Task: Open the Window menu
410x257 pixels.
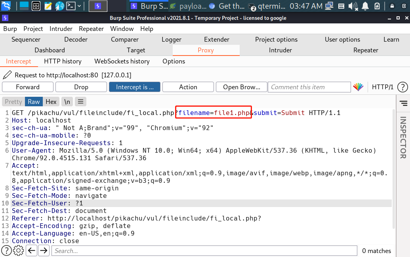Action: (x=122, y=29)
